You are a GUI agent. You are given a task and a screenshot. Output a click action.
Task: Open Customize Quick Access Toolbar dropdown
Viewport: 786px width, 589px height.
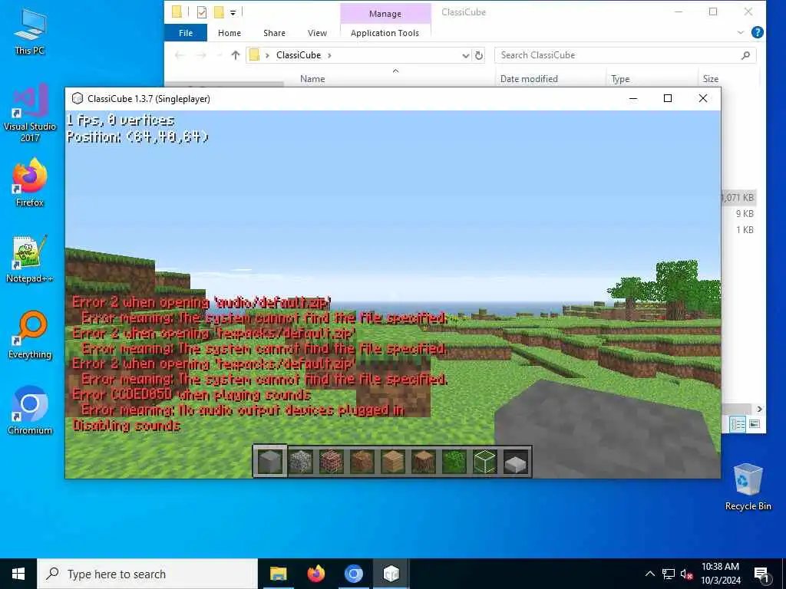click(x=233, y=12)
